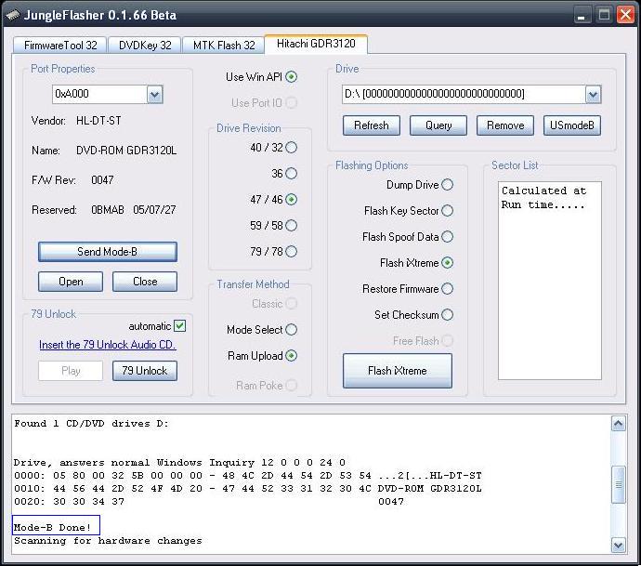Viewport: 641px width, 566px height.
Task: Click the HL-DT-ST vendor value
Action: pyautogui.click(x=98, y=121)
